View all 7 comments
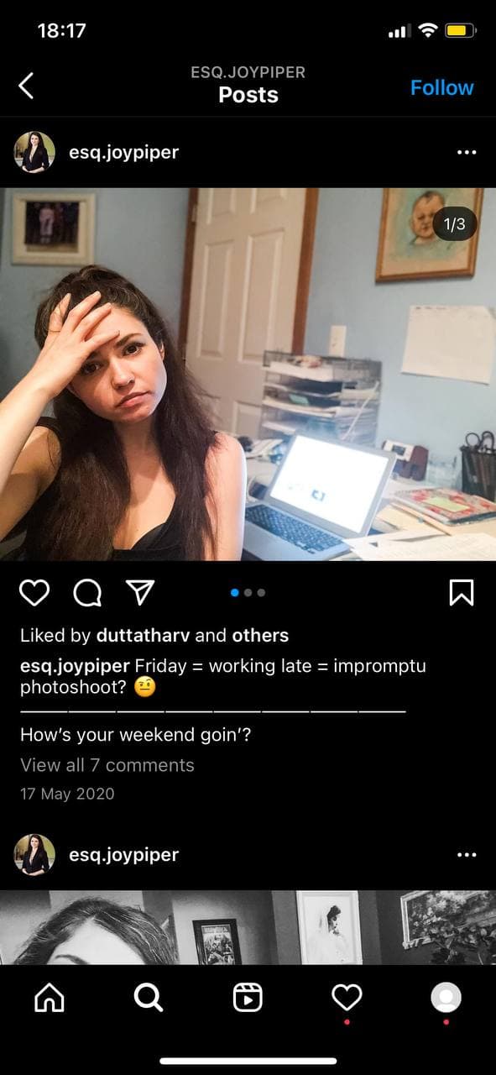The height and width of the screenshot is (1075, 496). [x=107, y=765]
